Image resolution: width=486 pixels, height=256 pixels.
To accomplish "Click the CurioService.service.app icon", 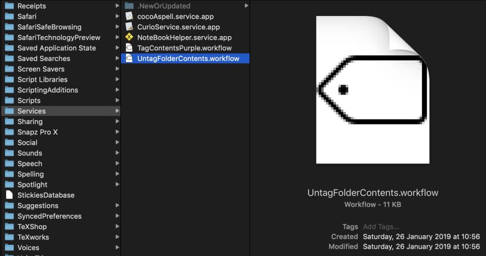I will 129,27.
